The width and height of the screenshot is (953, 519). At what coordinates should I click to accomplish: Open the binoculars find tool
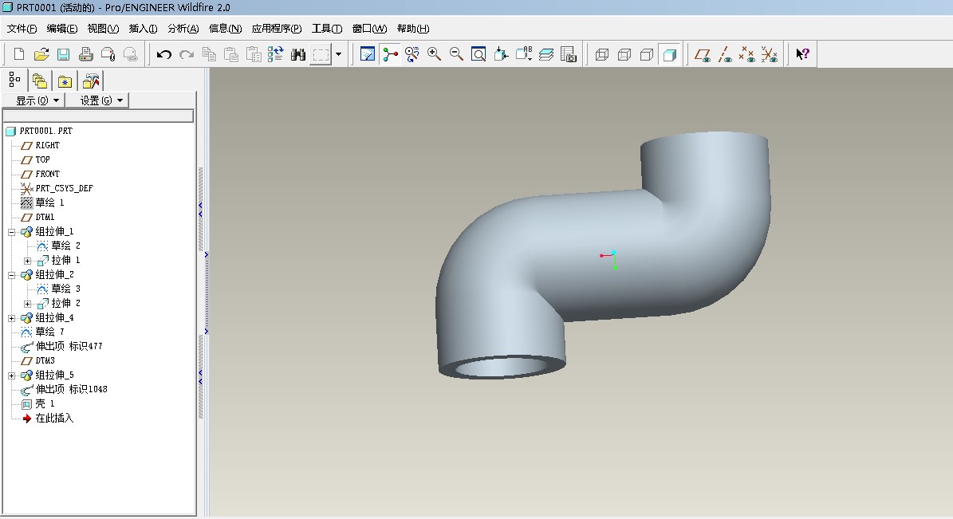tap(297, 54)
